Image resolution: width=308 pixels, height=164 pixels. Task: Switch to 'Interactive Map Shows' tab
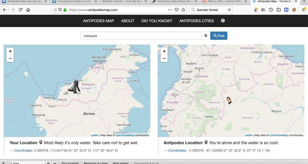click(x=175, y=1)
